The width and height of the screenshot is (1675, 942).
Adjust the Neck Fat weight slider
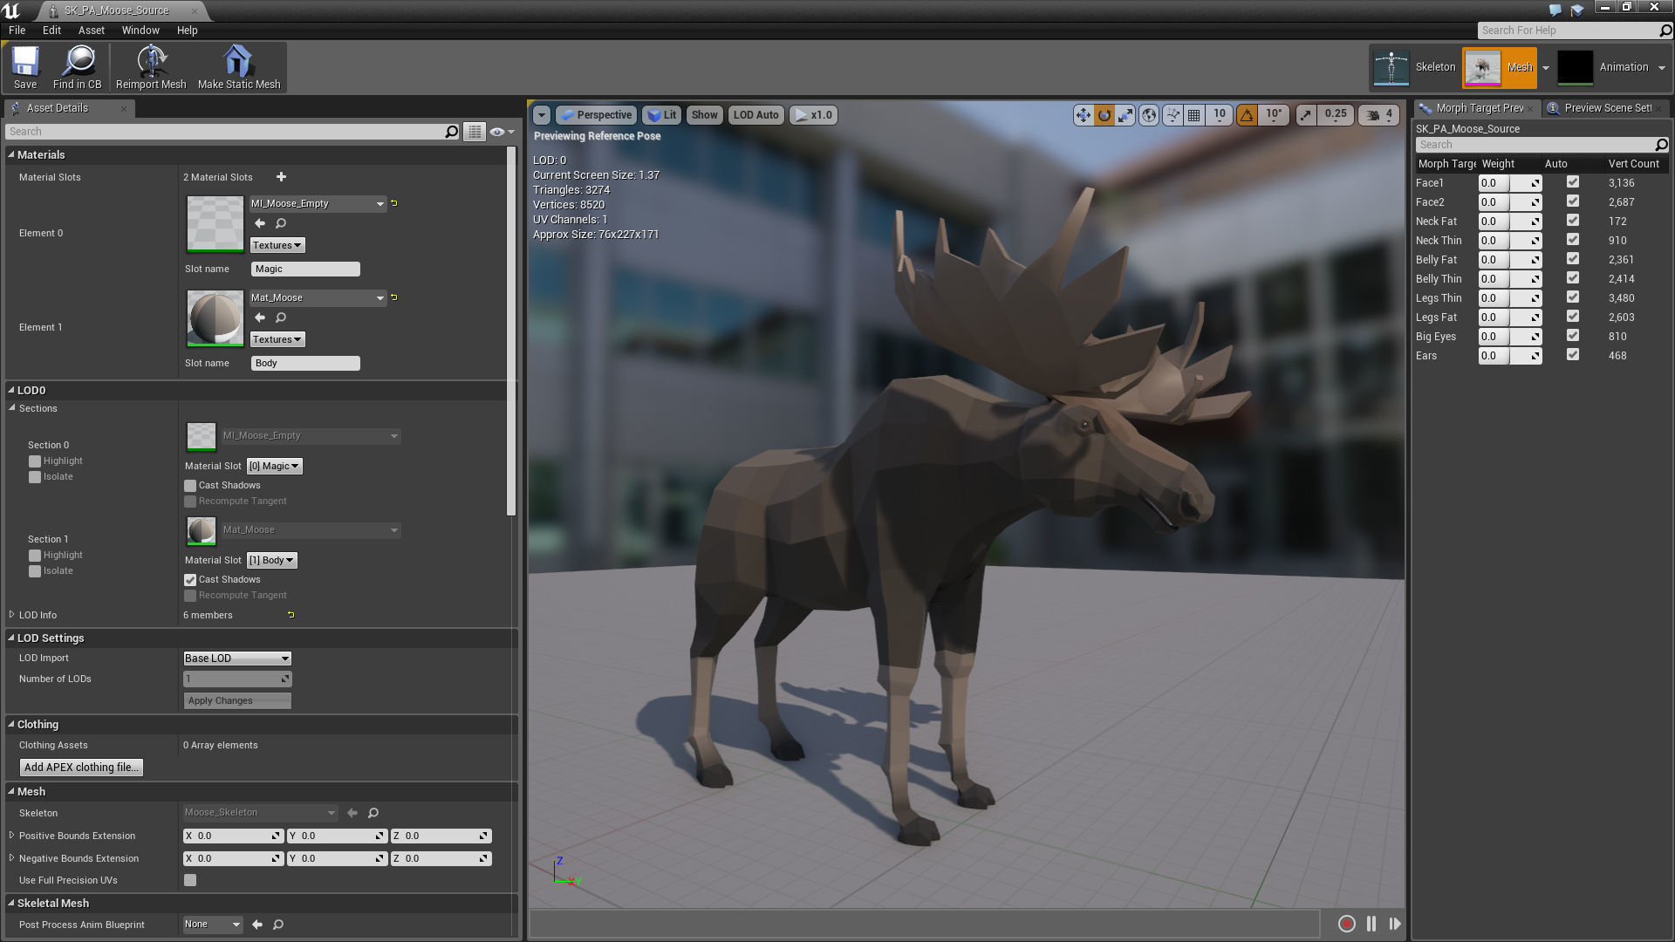point(1509,221)
